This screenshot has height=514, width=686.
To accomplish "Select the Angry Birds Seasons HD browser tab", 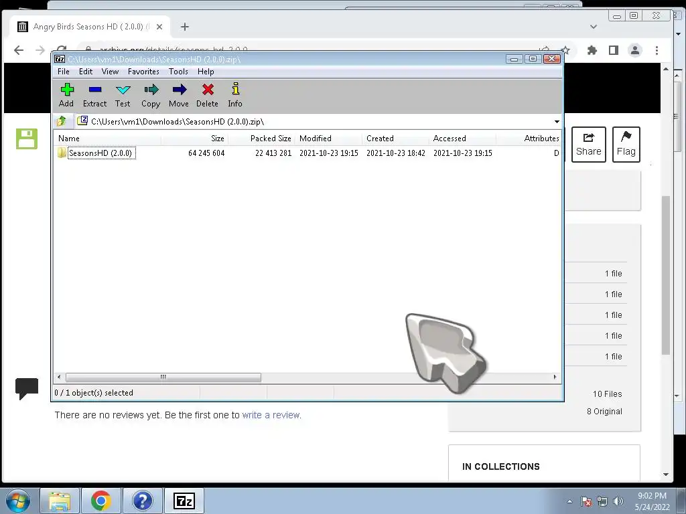I will click(90, 27).
